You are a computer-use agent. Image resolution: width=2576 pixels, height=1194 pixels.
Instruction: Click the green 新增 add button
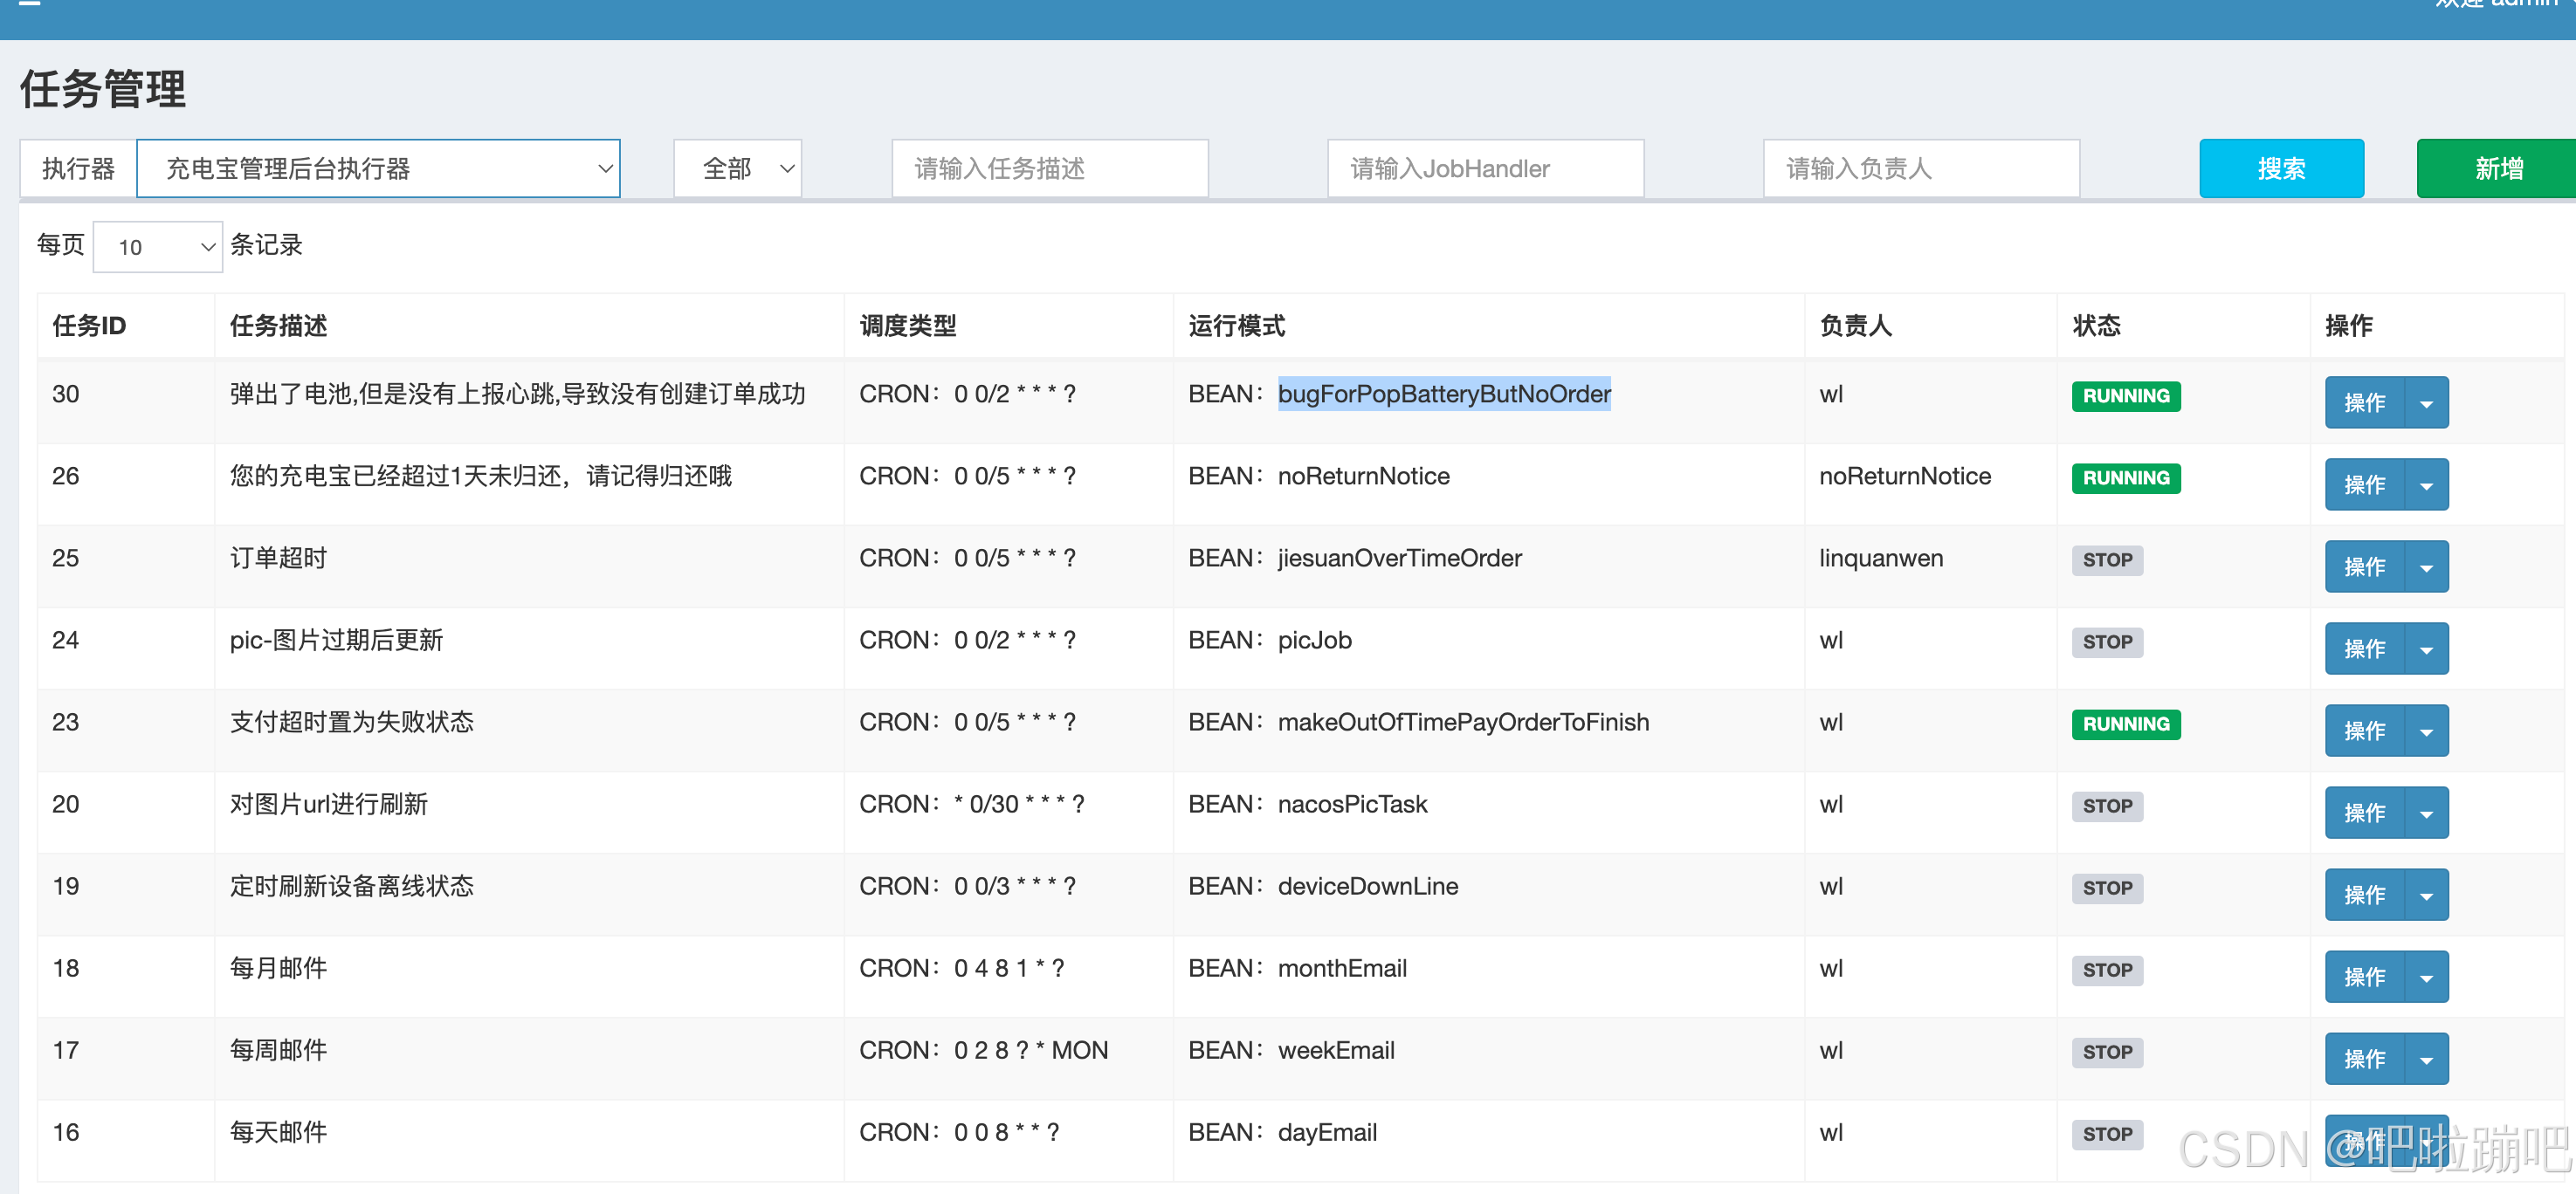pyautogui.click(x=2497, y=168)
